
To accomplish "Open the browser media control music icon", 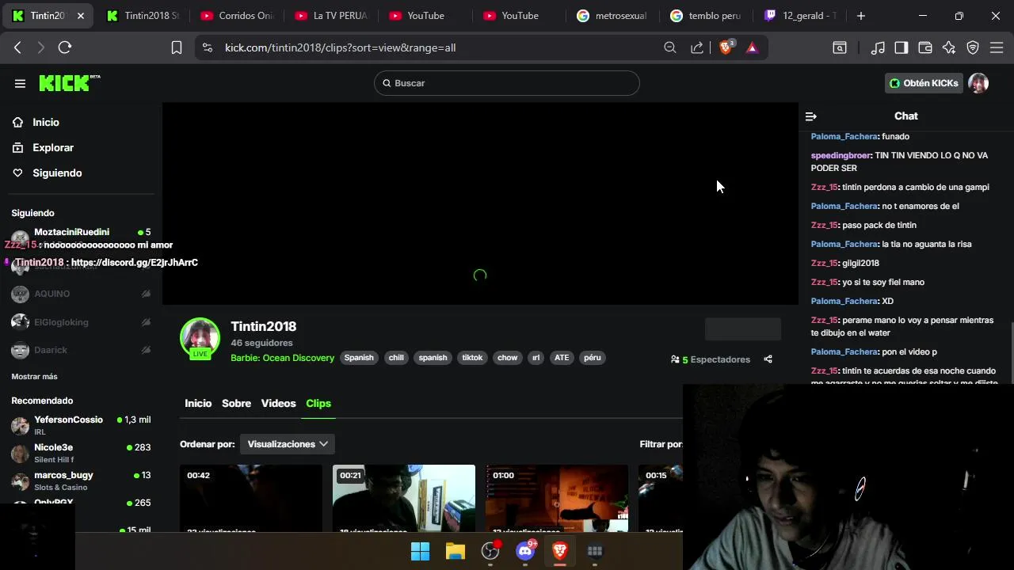I will [878, 47].
